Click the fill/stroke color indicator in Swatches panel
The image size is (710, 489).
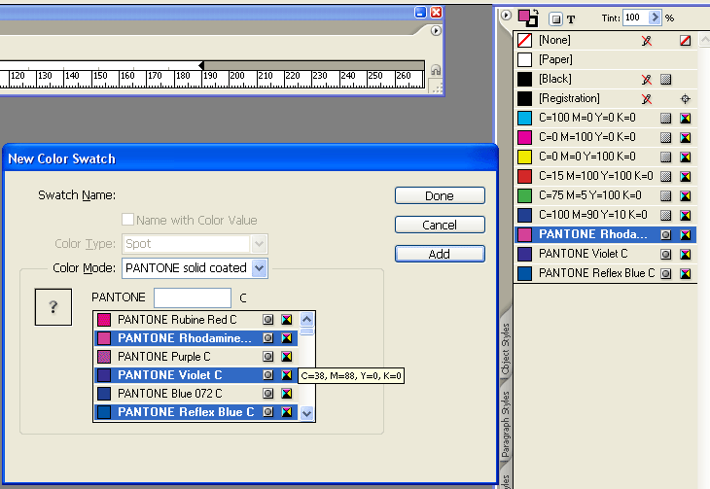pos(528,17)
